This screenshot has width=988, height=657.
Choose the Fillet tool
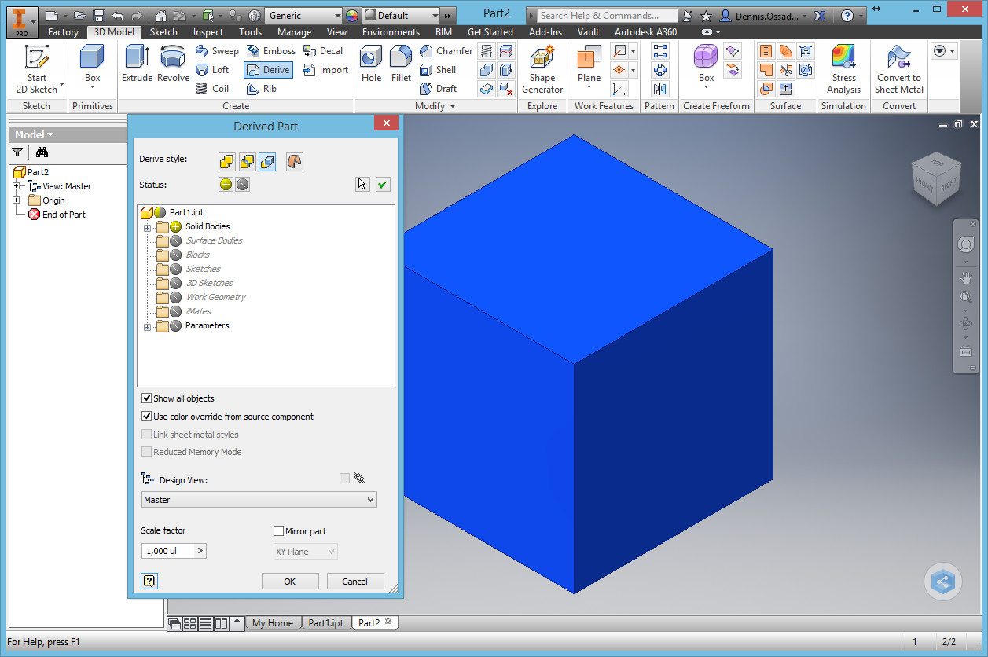point(401,63)
